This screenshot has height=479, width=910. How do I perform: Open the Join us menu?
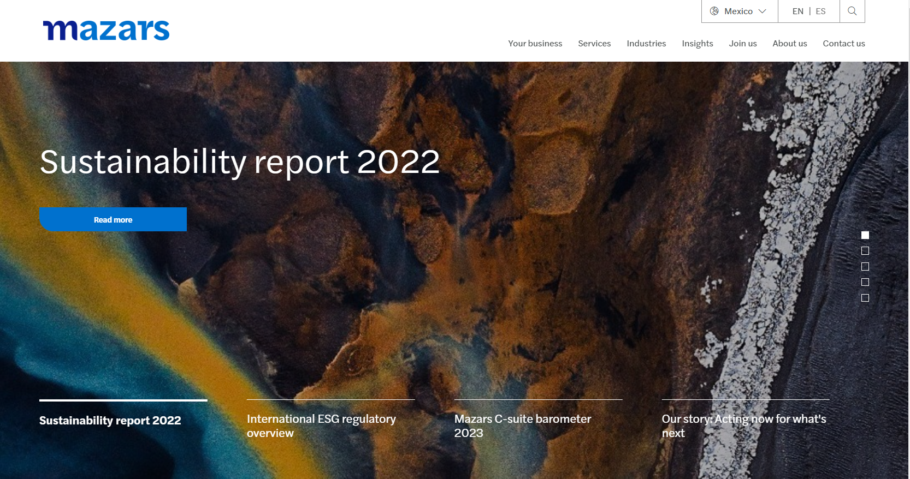pos(742,43)
